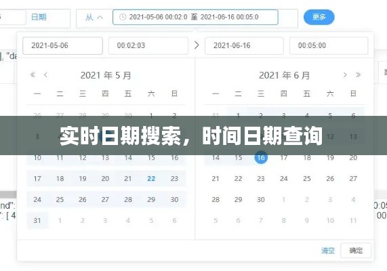This screenshot has width=387, height=271.
Task: Expand the 从 dropdown
Action: [94, 18]
